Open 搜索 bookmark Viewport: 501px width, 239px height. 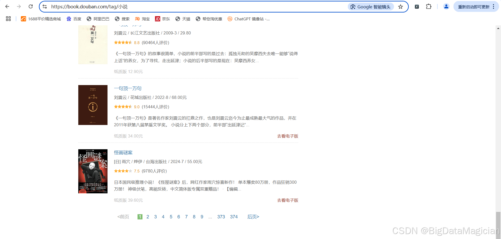(122, 19)
